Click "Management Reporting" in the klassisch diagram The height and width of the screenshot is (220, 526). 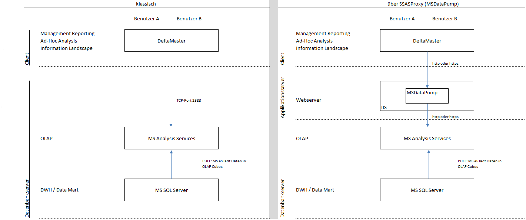tap(67, 34)
